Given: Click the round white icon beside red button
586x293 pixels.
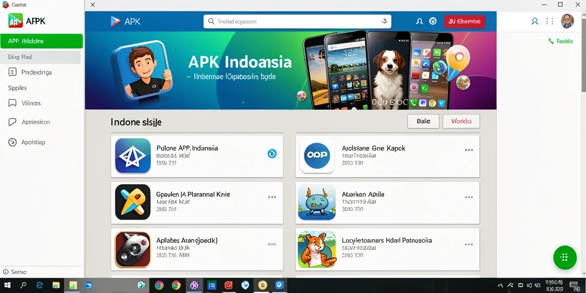Looking at the screenshot, I should click(433, 21).
